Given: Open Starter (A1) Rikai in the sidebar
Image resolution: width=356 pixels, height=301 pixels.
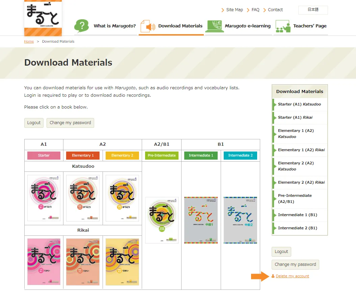Looking at the screenshot, I should 300,118.
